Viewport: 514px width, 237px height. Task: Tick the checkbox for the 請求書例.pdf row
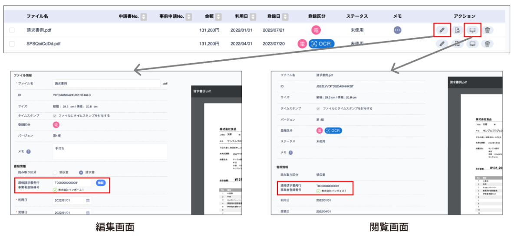click(x=12, y=30)
